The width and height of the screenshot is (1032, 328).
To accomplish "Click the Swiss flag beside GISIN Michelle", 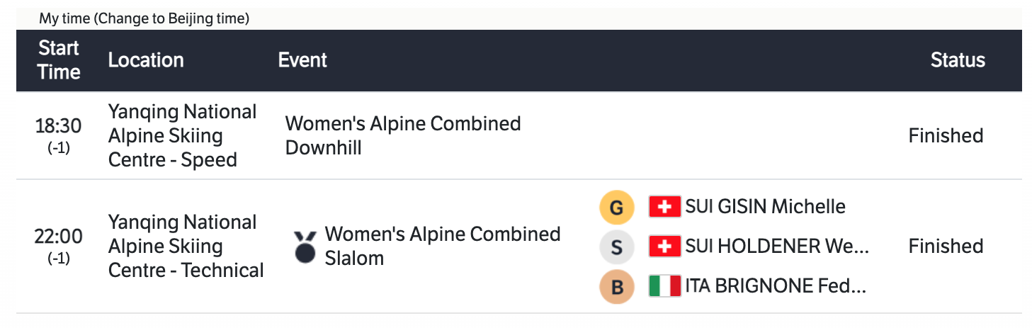I will pos(664,207).
